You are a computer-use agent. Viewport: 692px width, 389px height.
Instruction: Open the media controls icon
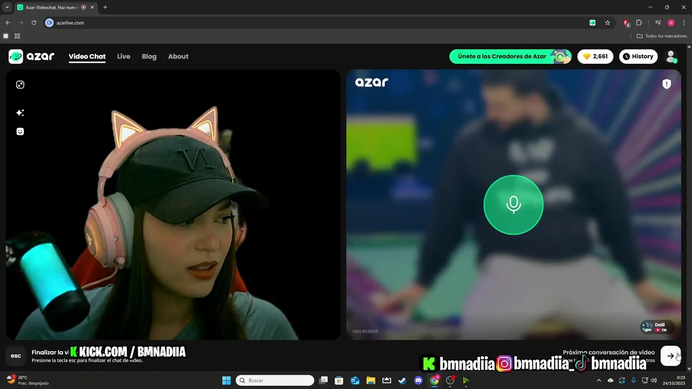658,23
